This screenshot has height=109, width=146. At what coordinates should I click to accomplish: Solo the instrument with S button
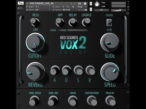[x=91, y=4]
